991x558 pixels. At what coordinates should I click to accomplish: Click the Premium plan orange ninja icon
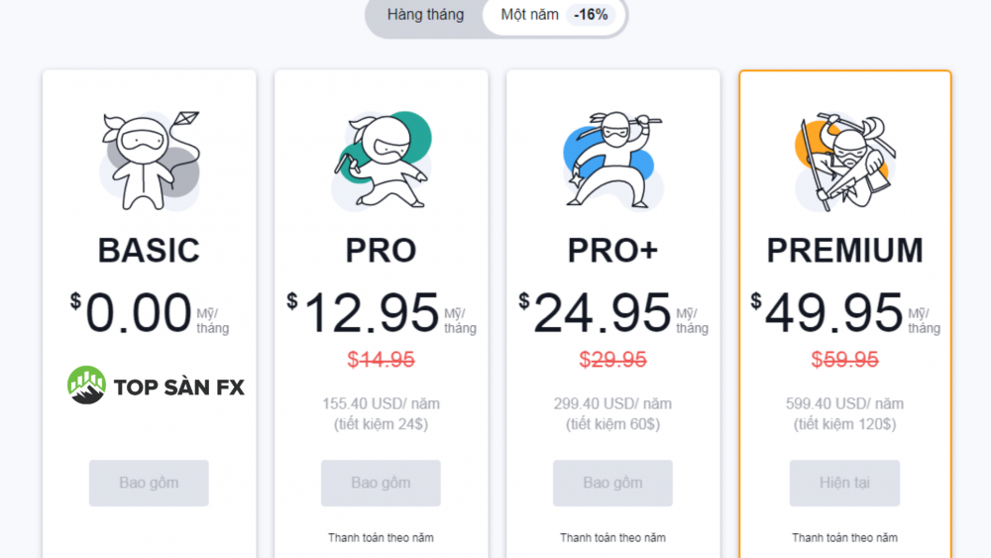click(x=845, y=161)
